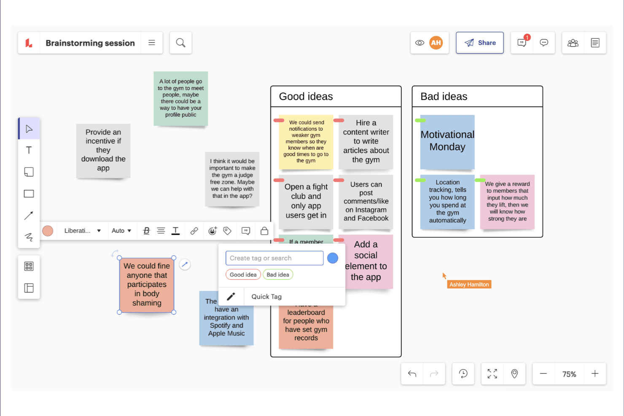Expand the Auto font size dropdown
The height and width of the screenshot is (416, 624).
(x=121, y=231)
